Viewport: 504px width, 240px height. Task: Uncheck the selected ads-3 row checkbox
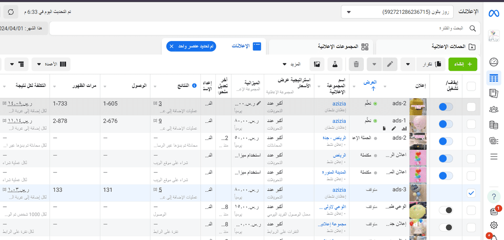(x=471, y=193)
